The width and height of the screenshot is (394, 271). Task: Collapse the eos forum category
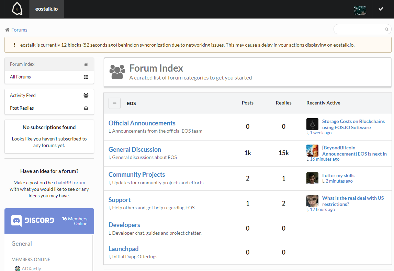click(x=115, y=103)
